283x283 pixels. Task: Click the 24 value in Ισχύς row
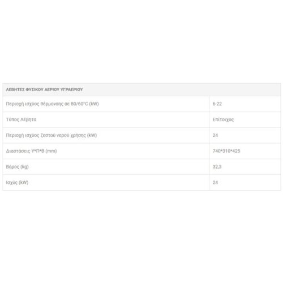(x=215, y=182)
